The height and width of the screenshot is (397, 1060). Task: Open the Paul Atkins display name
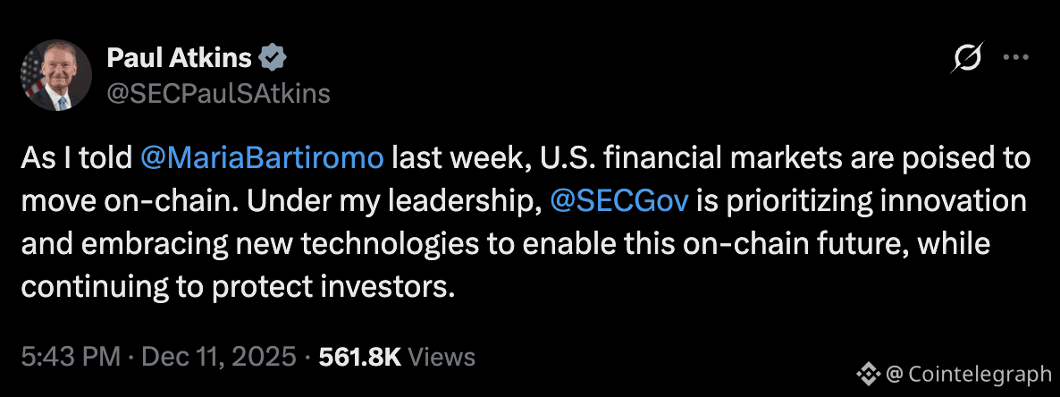[178, 59]
